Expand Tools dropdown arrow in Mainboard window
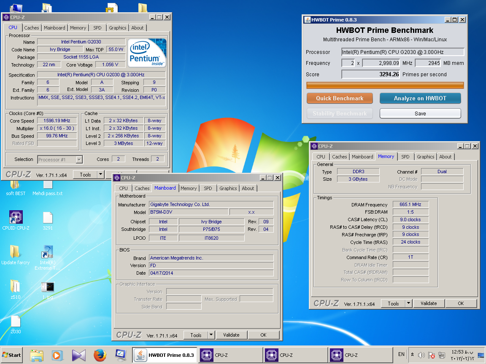Screen dimensions: 486x364 (x=211, y=335)
